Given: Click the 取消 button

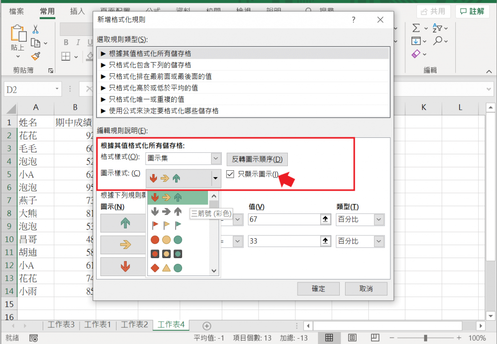Looking at the screenshot, I should tap(366, 289).
